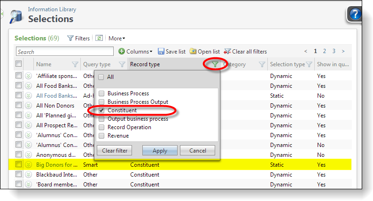Click the Category column filter icon
This screenshot has height=201, width=373.
262,64
